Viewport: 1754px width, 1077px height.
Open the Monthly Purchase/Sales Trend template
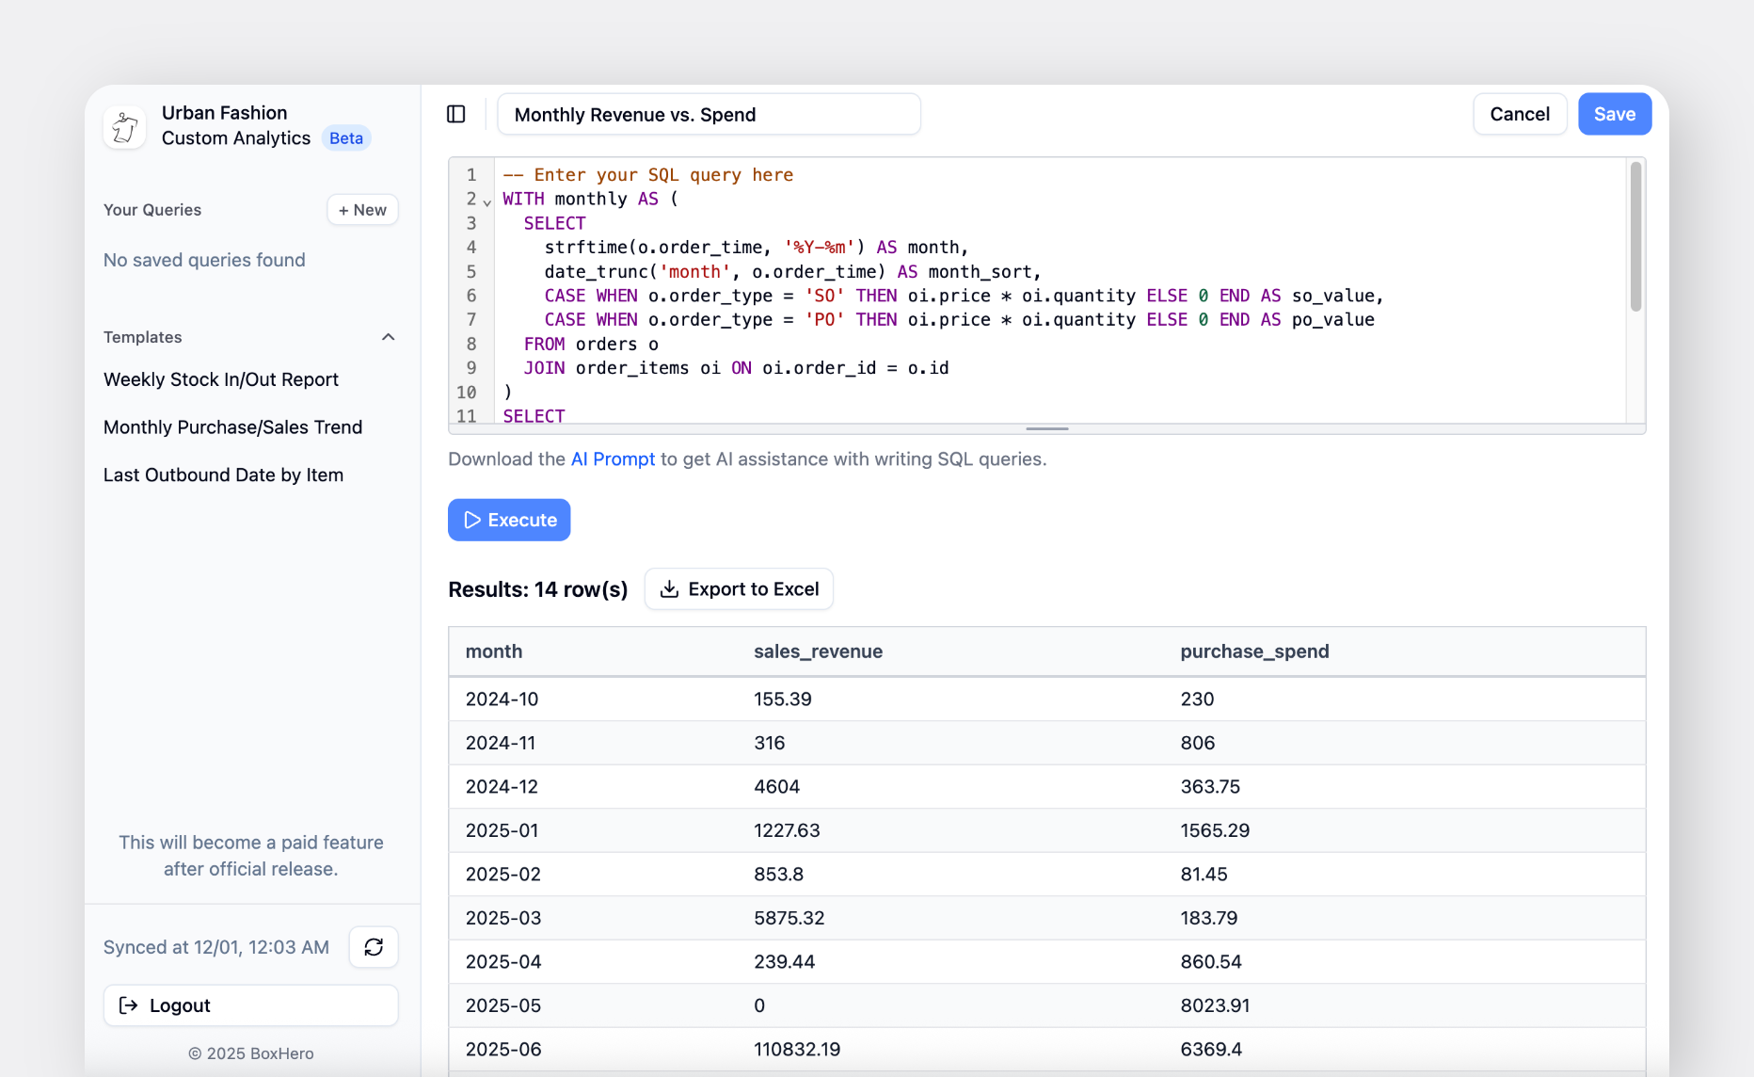coord(231,426)
